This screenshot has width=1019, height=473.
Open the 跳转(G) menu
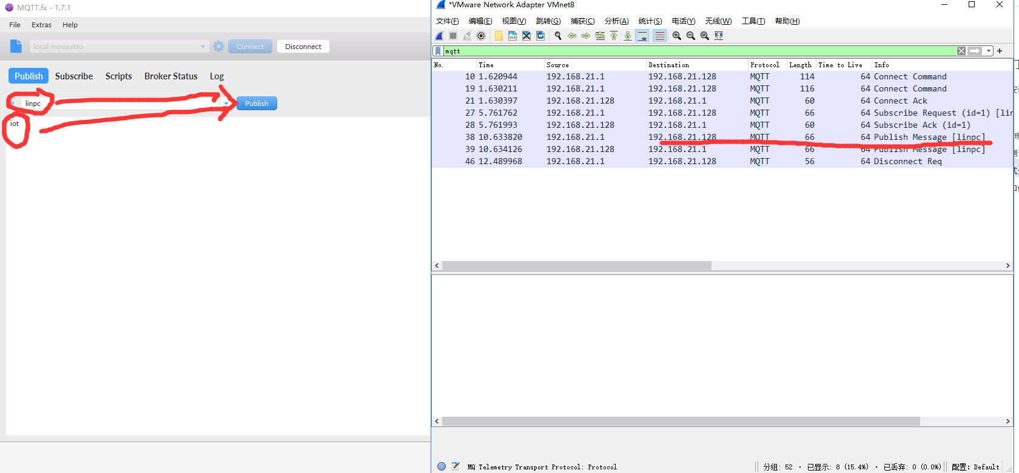pos(548,21)
